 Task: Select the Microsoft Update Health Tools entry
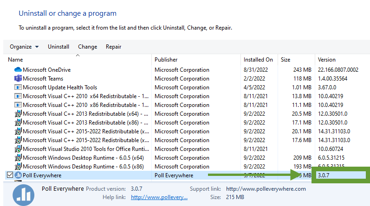click(x=60, y=87)
